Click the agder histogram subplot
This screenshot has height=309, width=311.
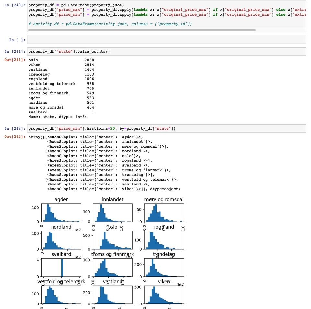[61, 212]
